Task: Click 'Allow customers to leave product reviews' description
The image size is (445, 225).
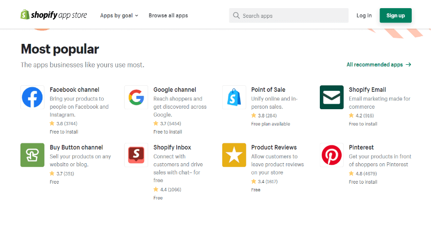Action: pyautogui.click(x=277, y=164)
